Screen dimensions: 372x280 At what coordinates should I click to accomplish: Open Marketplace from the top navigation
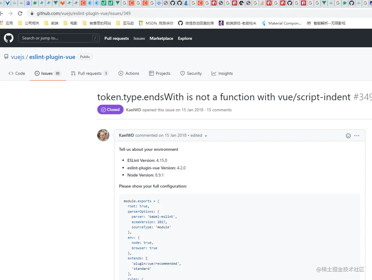[161, 38]
